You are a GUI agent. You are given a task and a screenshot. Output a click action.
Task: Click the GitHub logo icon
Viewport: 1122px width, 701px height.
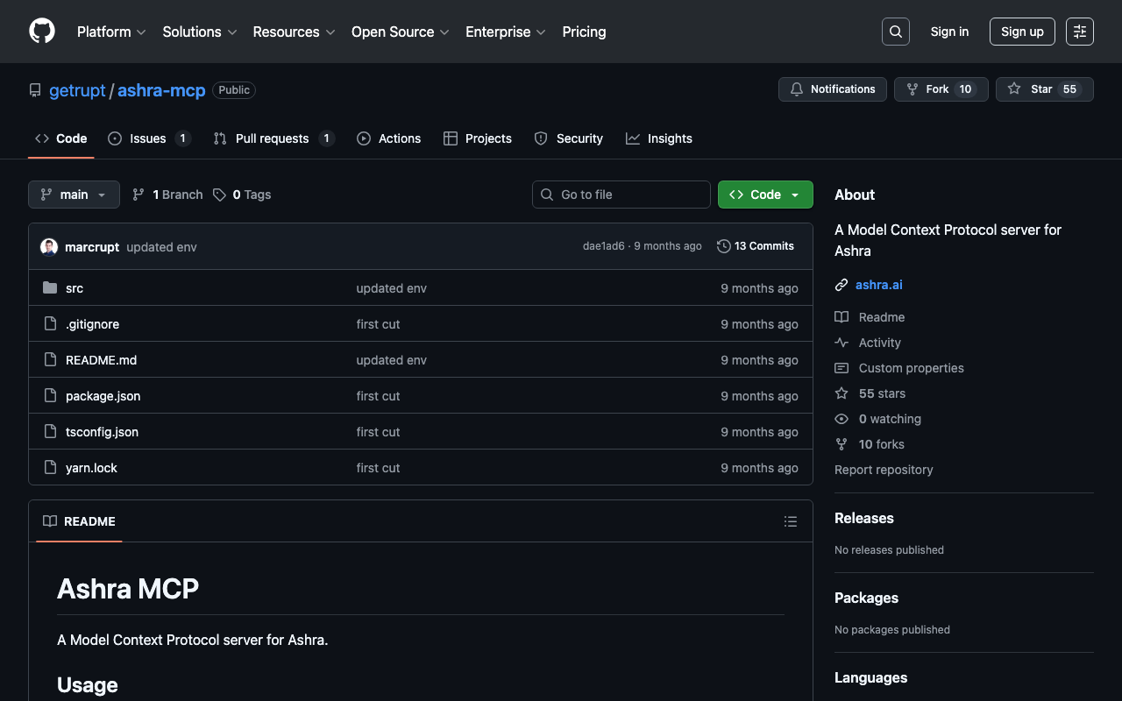(x=42, y=32)
